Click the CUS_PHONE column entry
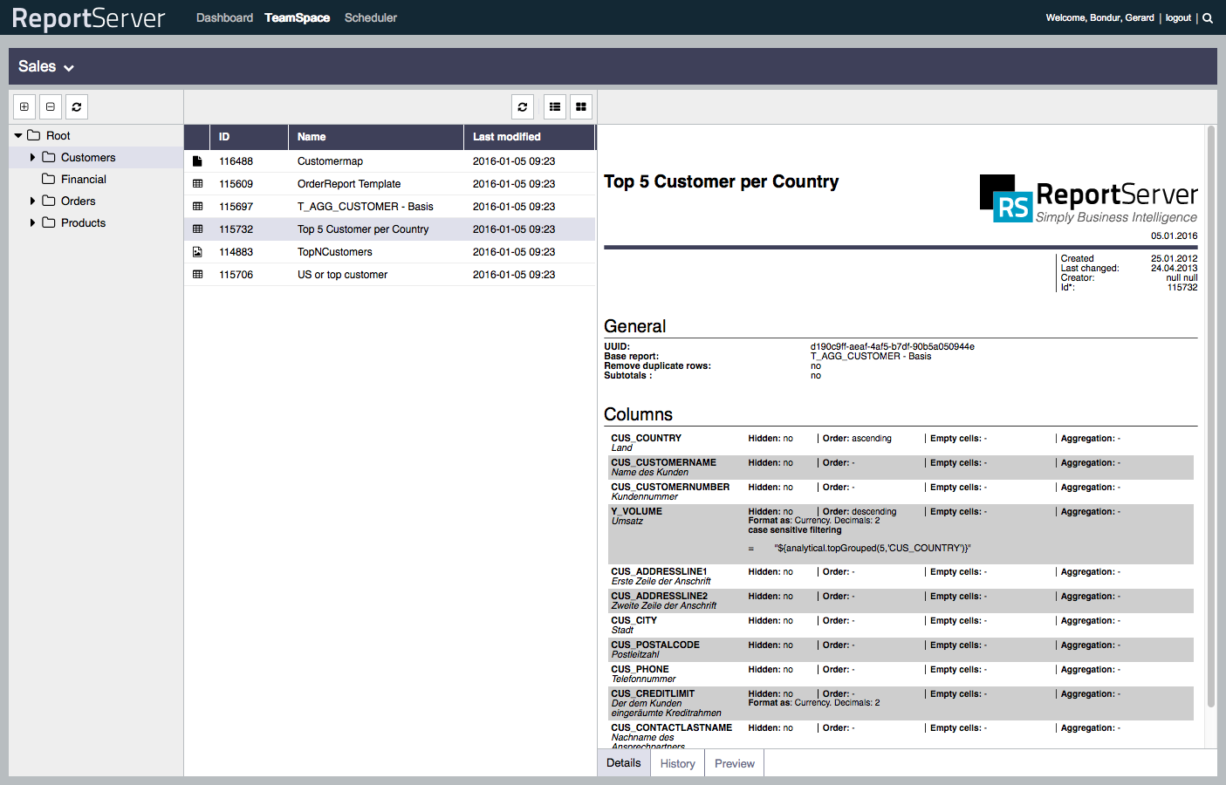 (x=640, y=669)
